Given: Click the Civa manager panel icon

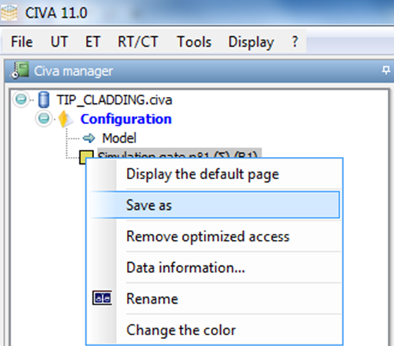Looking at the screenshot, I should (19, 70).
